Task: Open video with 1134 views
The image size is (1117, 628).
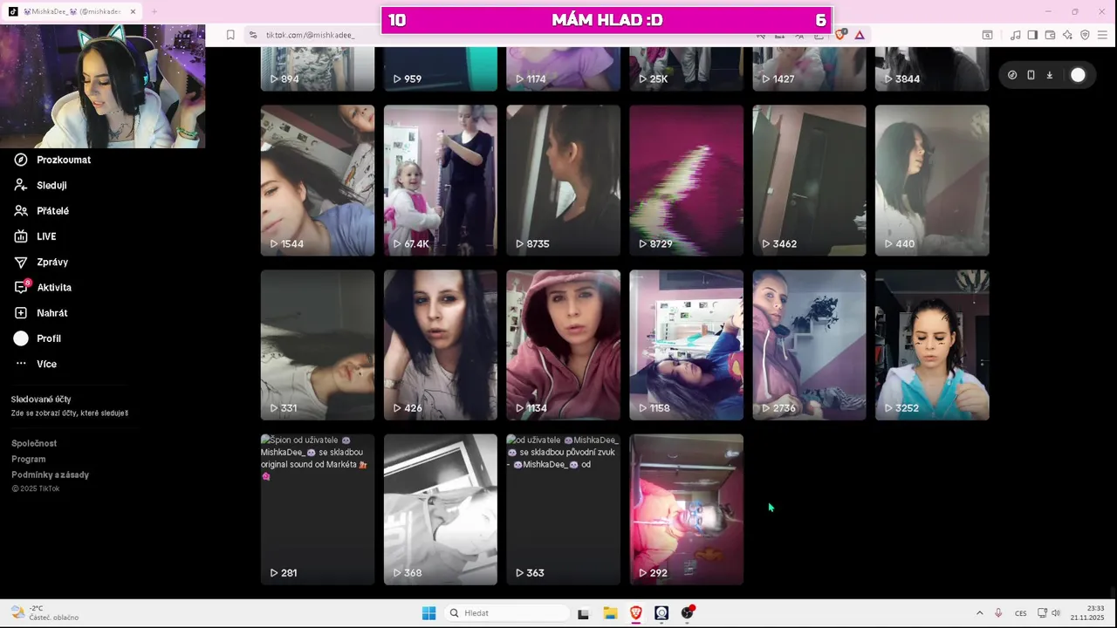Action: click(564, 345)
